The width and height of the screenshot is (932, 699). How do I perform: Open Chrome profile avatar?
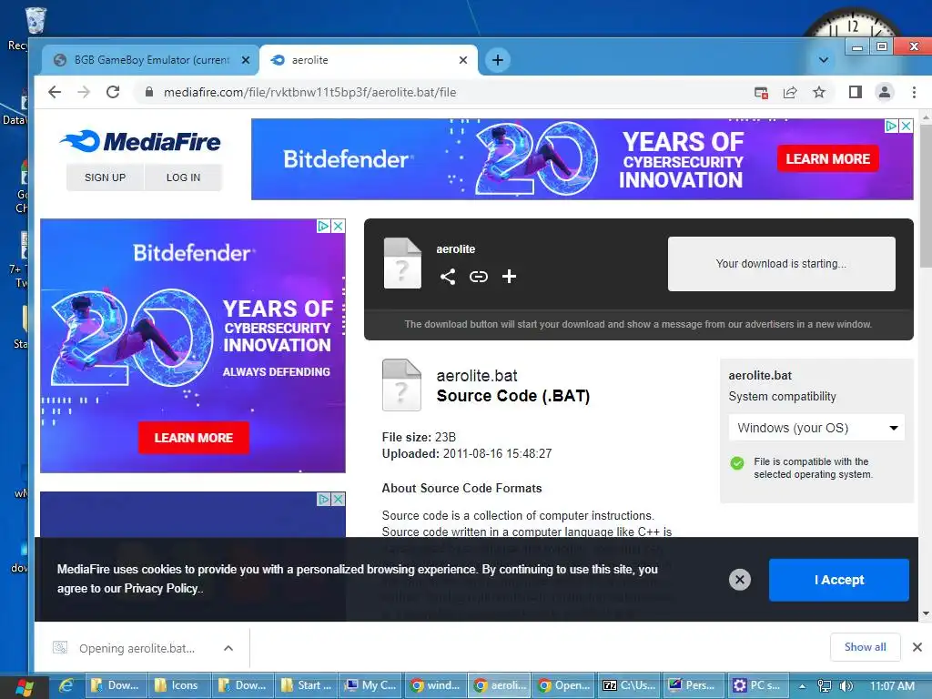(x=885, y=92)
